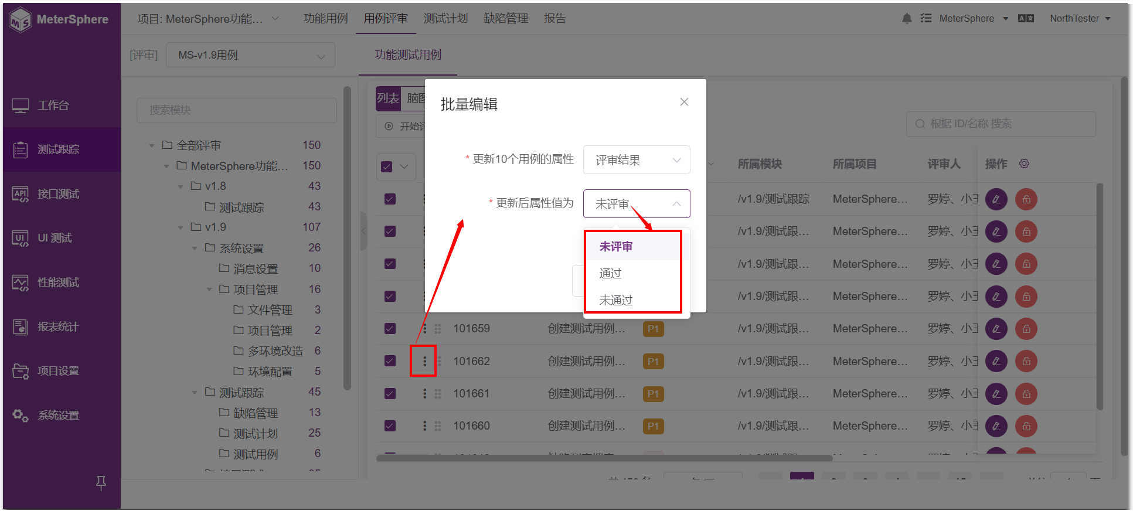The height and width of the screenshot is (514, 1133).
Task: Click the table's horizontal scrollbar
Action: coord(604,458)
